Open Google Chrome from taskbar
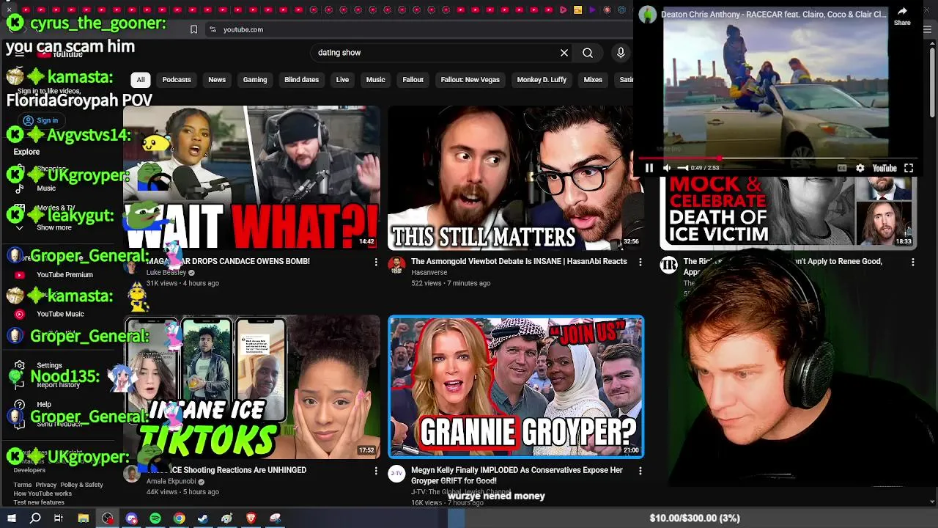The image size is (938, 528). coord(179,518)
